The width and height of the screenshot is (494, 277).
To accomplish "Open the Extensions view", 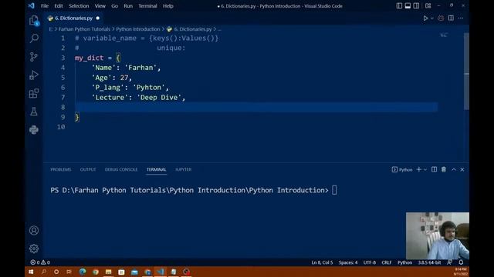I will (34, 93).
